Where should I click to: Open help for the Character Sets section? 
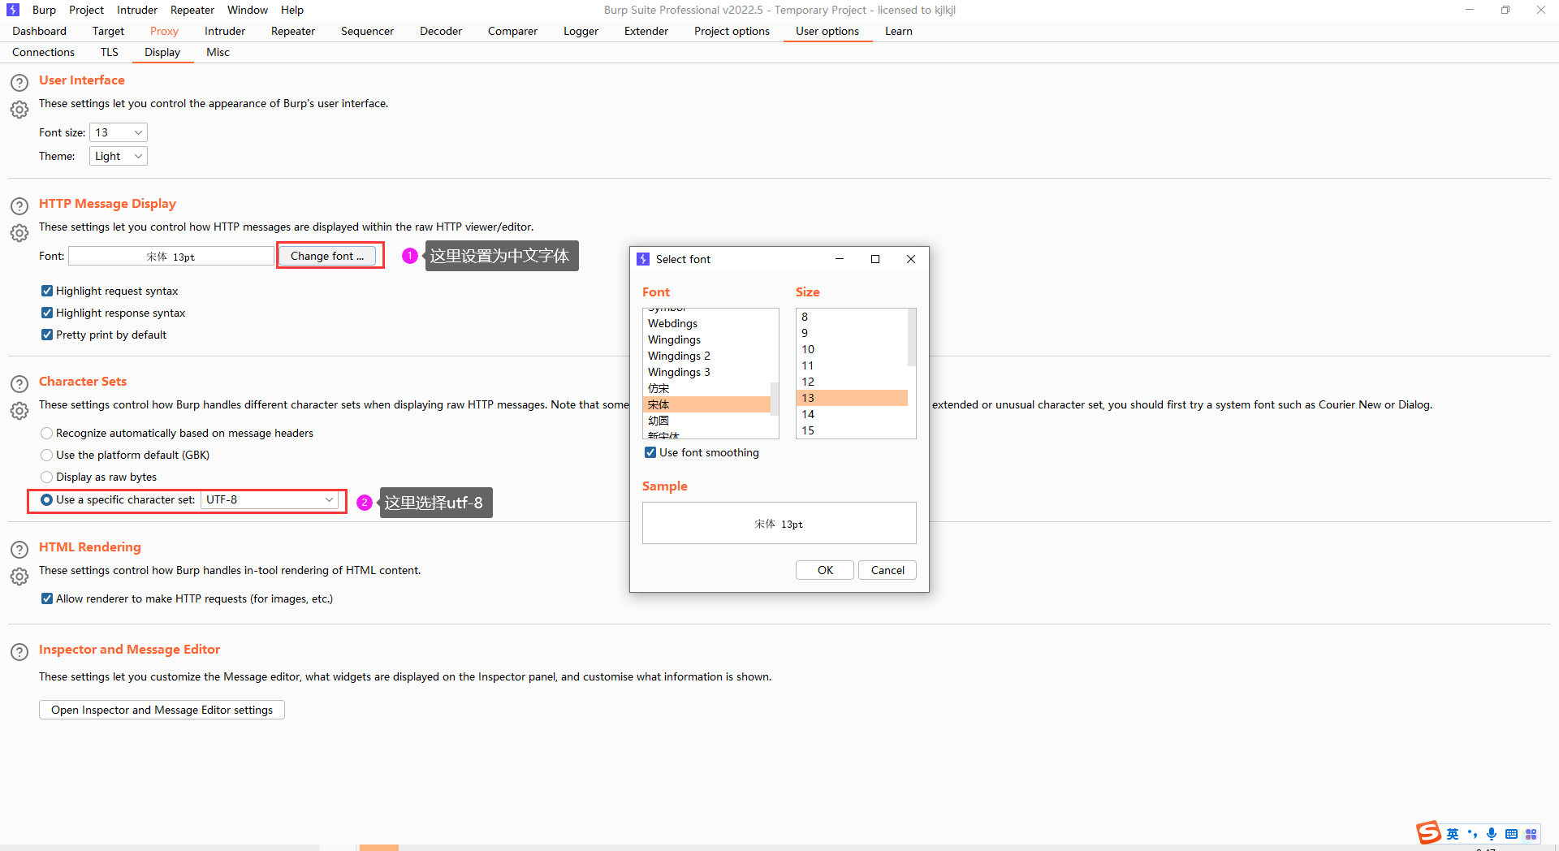pos(19,384)
